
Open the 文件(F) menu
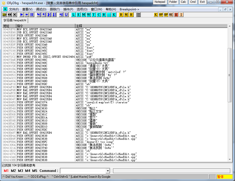click(x=14, y=9)
